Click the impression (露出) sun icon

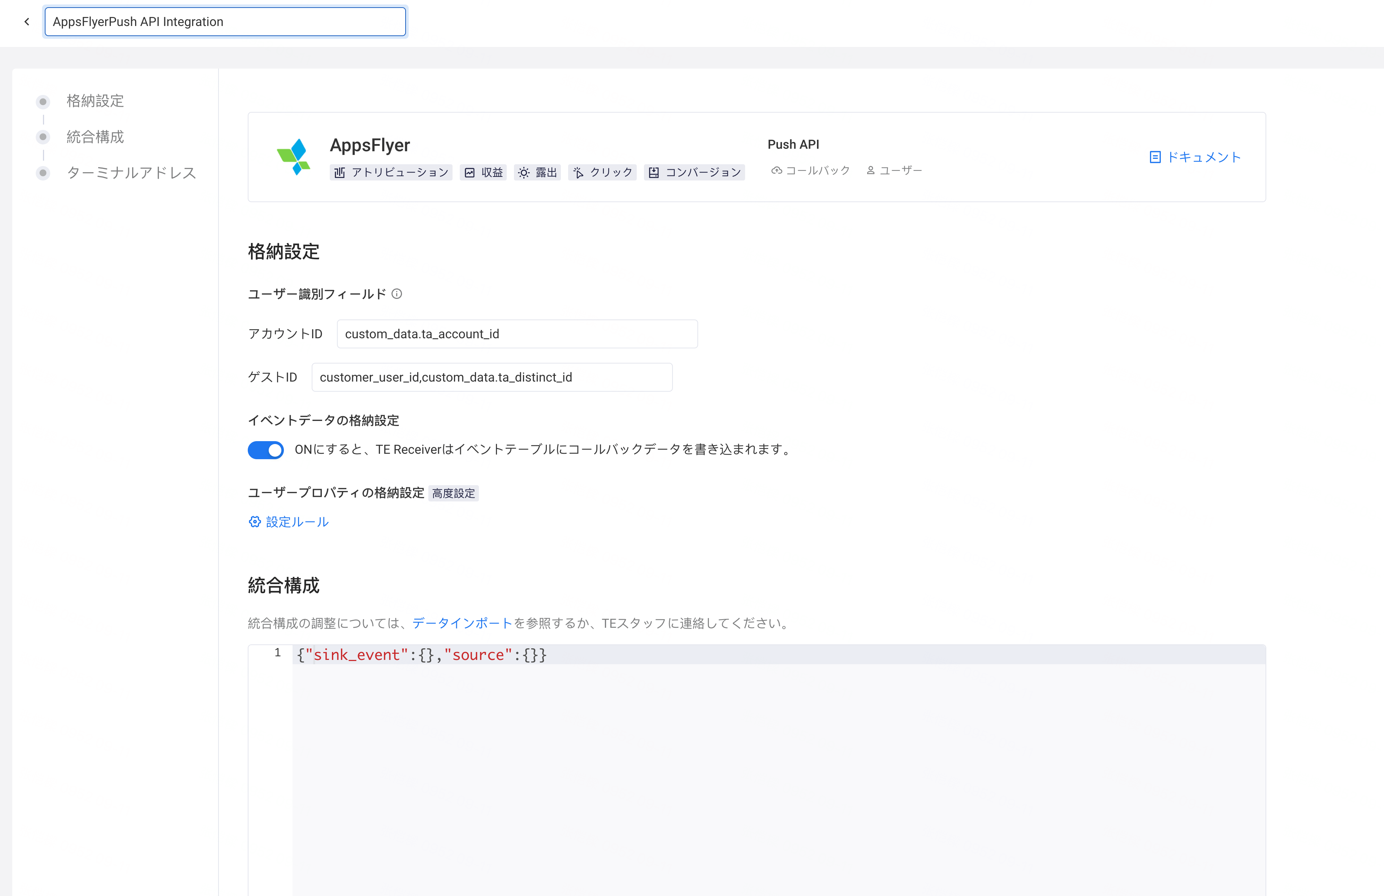pyautogui.click(x=523, y=173)
